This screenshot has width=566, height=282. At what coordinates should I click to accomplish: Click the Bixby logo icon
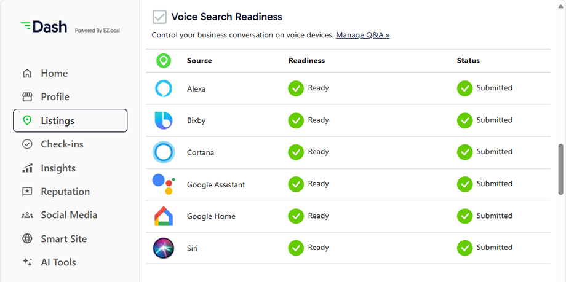164,120
